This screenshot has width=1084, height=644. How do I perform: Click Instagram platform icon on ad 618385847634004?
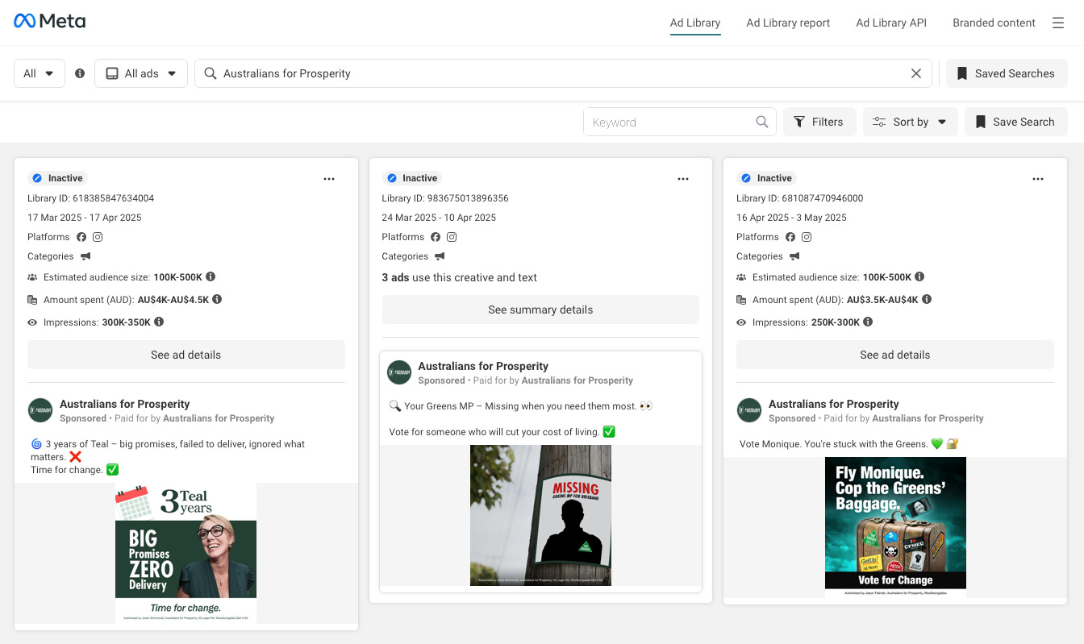click(x=98, y=237)
